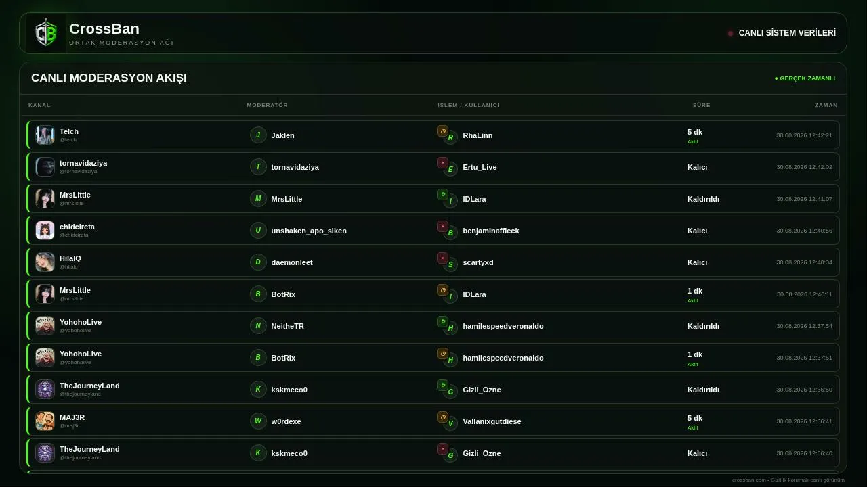Open the tornavidaziya channel name link
The image size is (867, 487).
pyautogui.click(x=83, y=163)
